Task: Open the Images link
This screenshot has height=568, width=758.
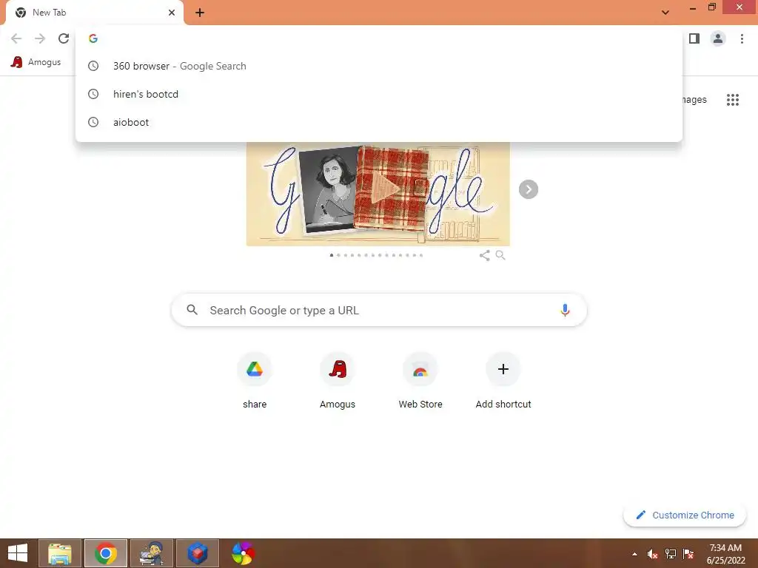Action: (x=694, y=100)
